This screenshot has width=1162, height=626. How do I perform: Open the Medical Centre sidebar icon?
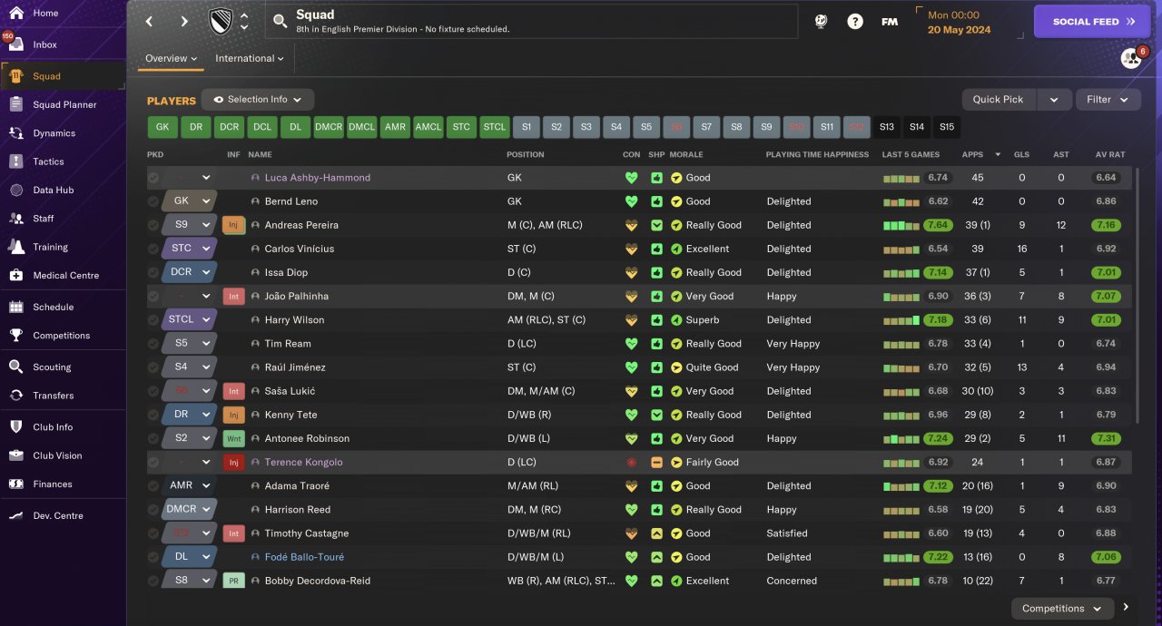(16, 275)
